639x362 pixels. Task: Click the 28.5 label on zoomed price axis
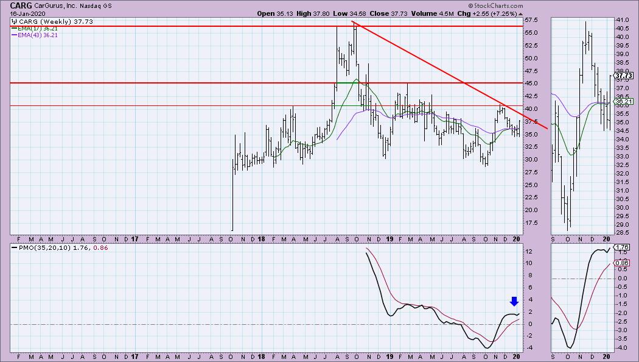point(623,233)
